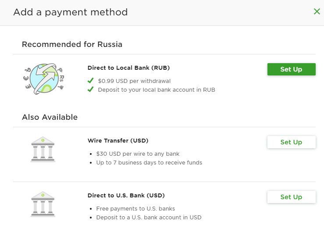Select the Direct to U.S. Bank (USD) title
324x236 pixels.
126,195
